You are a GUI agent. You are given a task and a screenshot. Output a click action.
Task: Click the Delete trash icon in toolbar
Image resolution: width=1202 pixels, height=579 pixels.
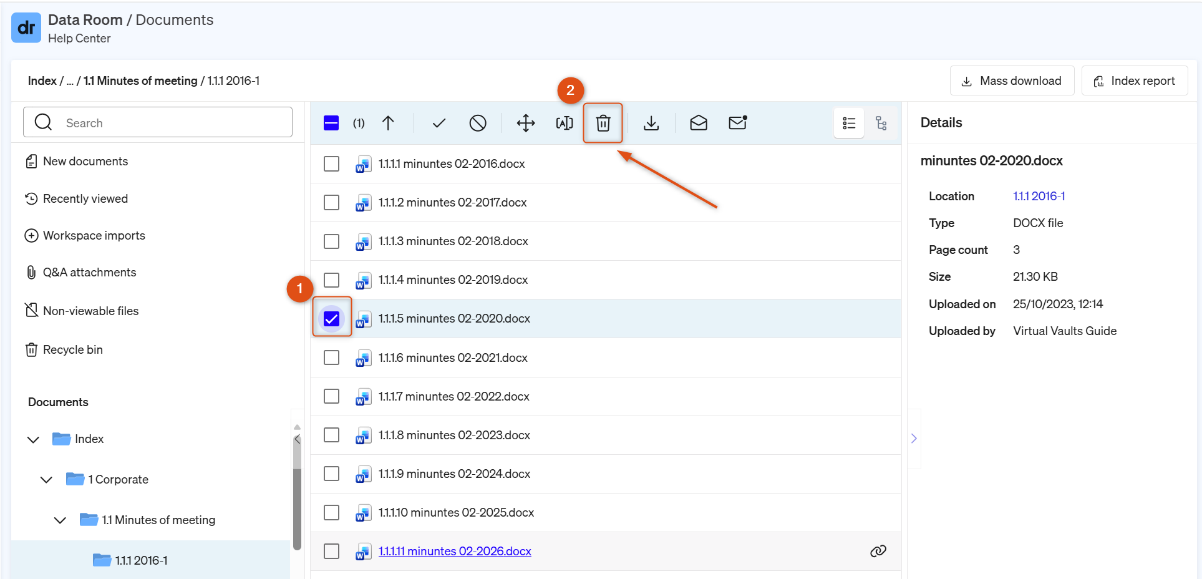(603, 123)
